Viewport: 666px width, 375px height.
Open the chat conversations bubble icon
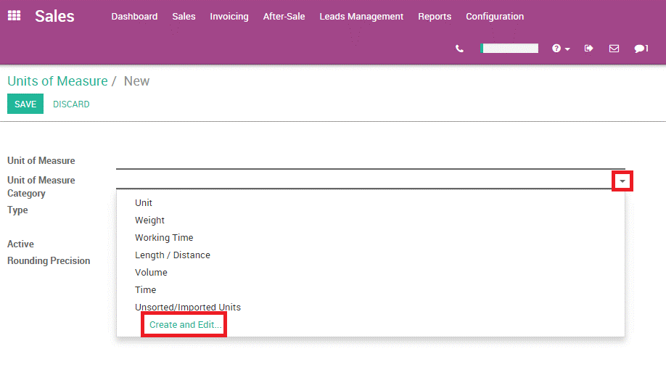coord(641,49)
